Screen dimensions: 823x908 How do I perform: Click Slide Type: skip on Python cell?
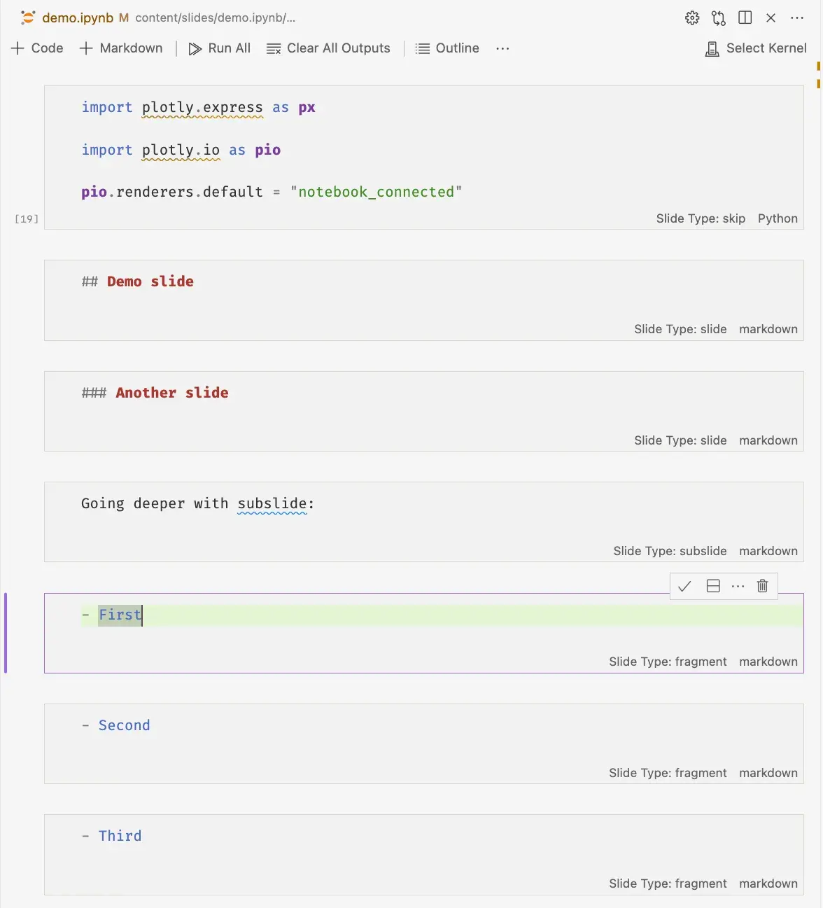(x=701, y=218)
